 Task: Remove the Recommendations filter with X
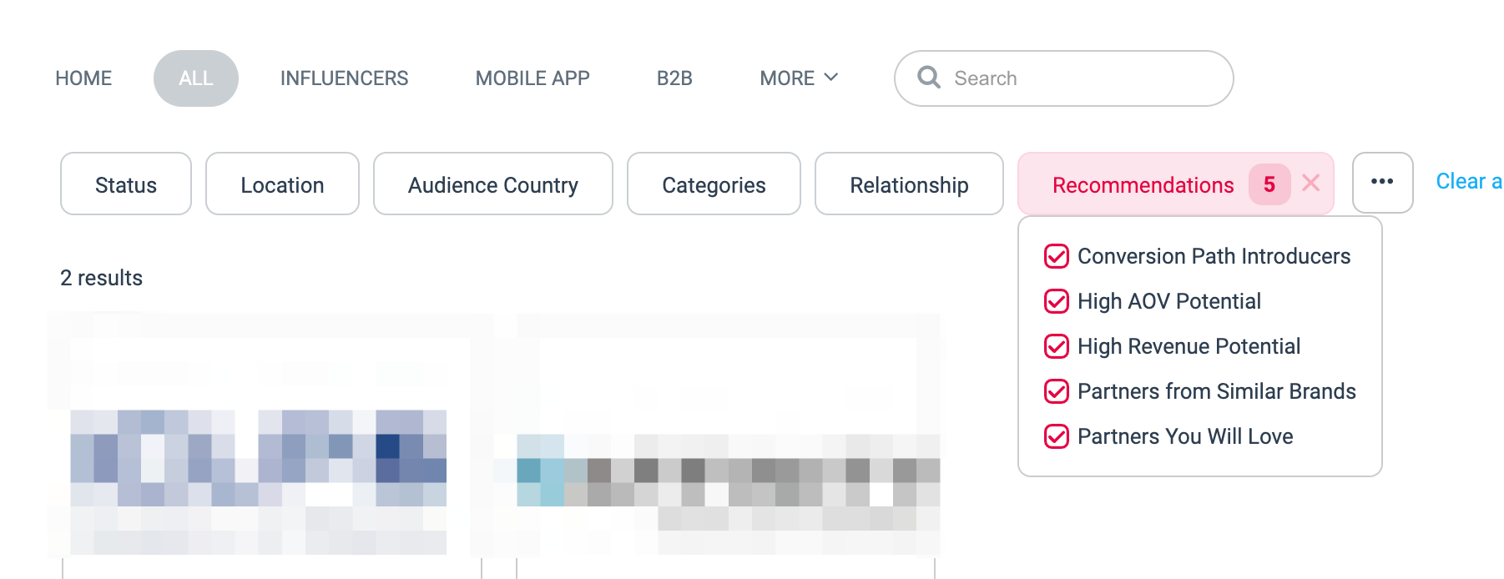tap(1310, 184)
